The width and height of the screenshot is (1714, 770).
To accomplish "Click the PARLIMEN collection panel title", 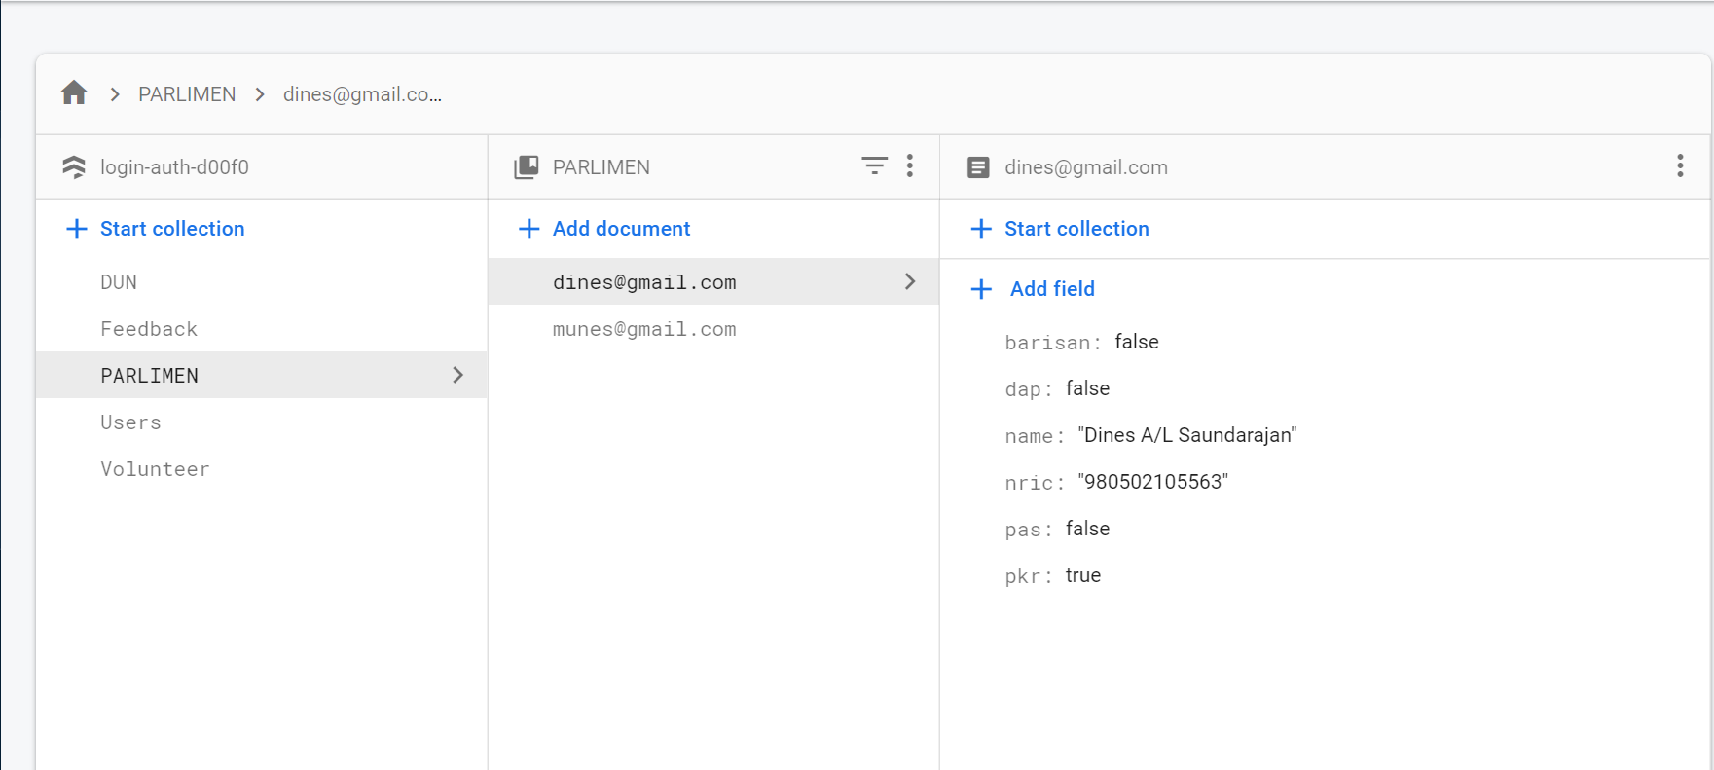I will (x=602, y=167).
